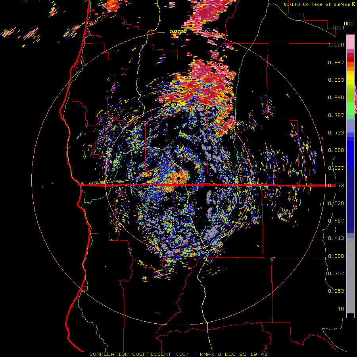Viewport: 357px width, 357px height.
Task: Click the KMAX 8 DEC 25 19:48 timestamp
Action: 234,354
